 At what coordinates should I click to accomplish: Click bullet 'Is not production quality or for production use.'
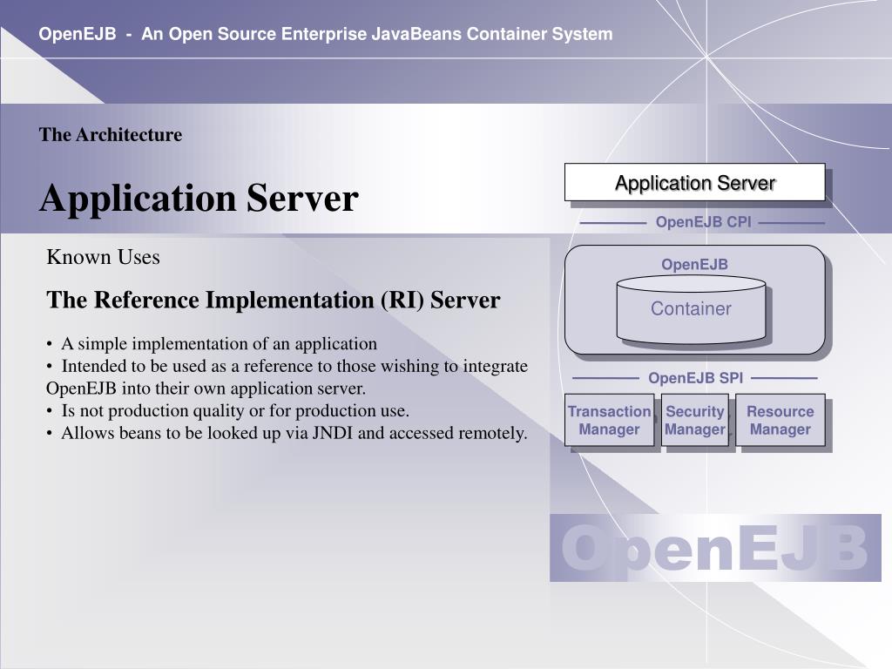point(227,411)
